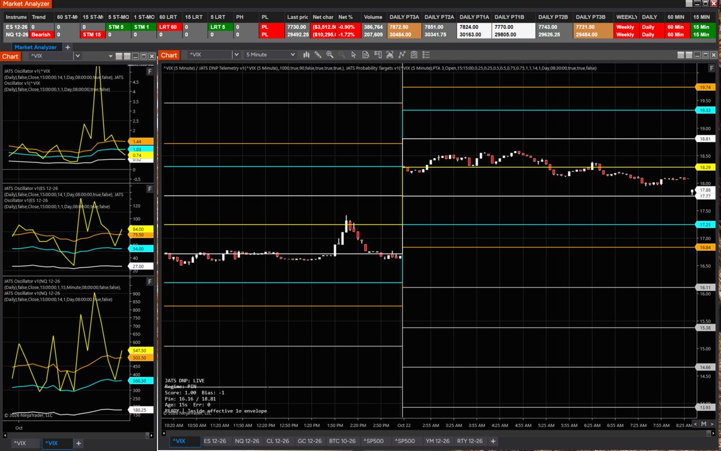Viewport: 721px width, 451px height.
Task: Open bar type icon in main chart toolbar
Action: click(x=306, y=55)
